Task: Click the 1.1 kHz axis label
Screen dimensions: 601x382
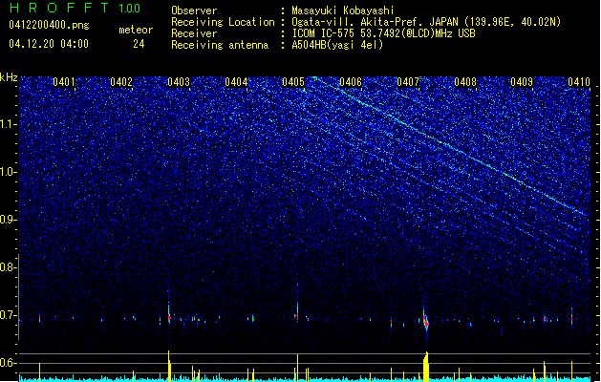Action: [8, 124]
